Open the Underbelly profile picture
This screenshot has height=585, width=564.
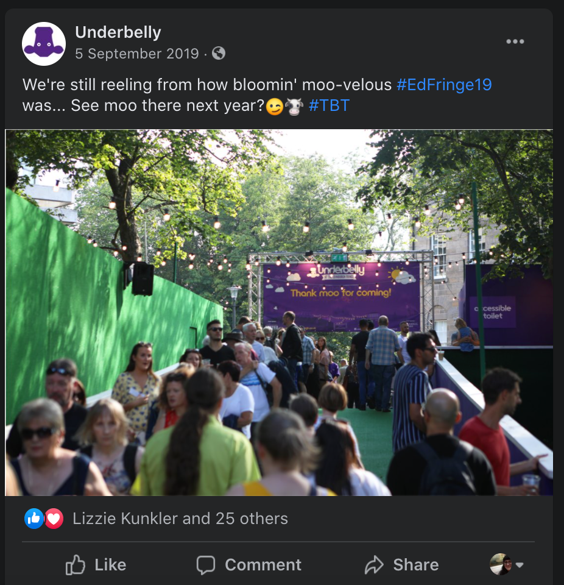tap(44, 44)
